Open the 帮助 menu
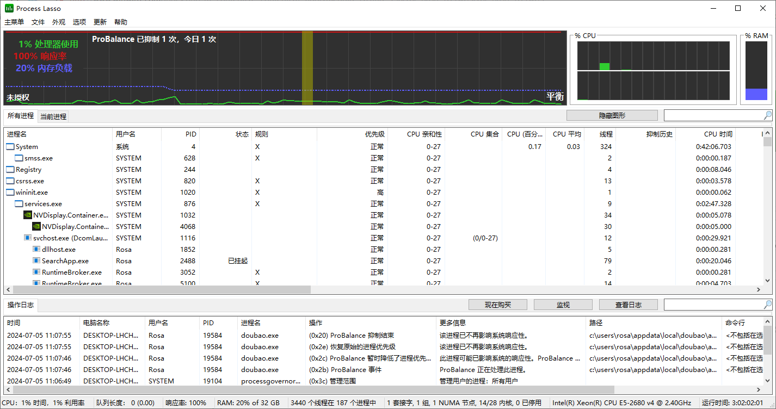The width and height of the screenshot is (776, 409). tap(121, 22)
